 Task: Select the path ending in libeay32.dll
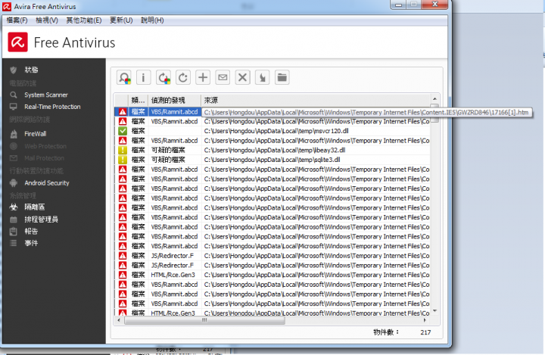[x=274, y=150]
